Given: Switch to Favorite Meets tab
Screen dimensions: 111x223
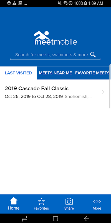Looking at the screenshot, I should pyautogui.click(x=92, y=73).
